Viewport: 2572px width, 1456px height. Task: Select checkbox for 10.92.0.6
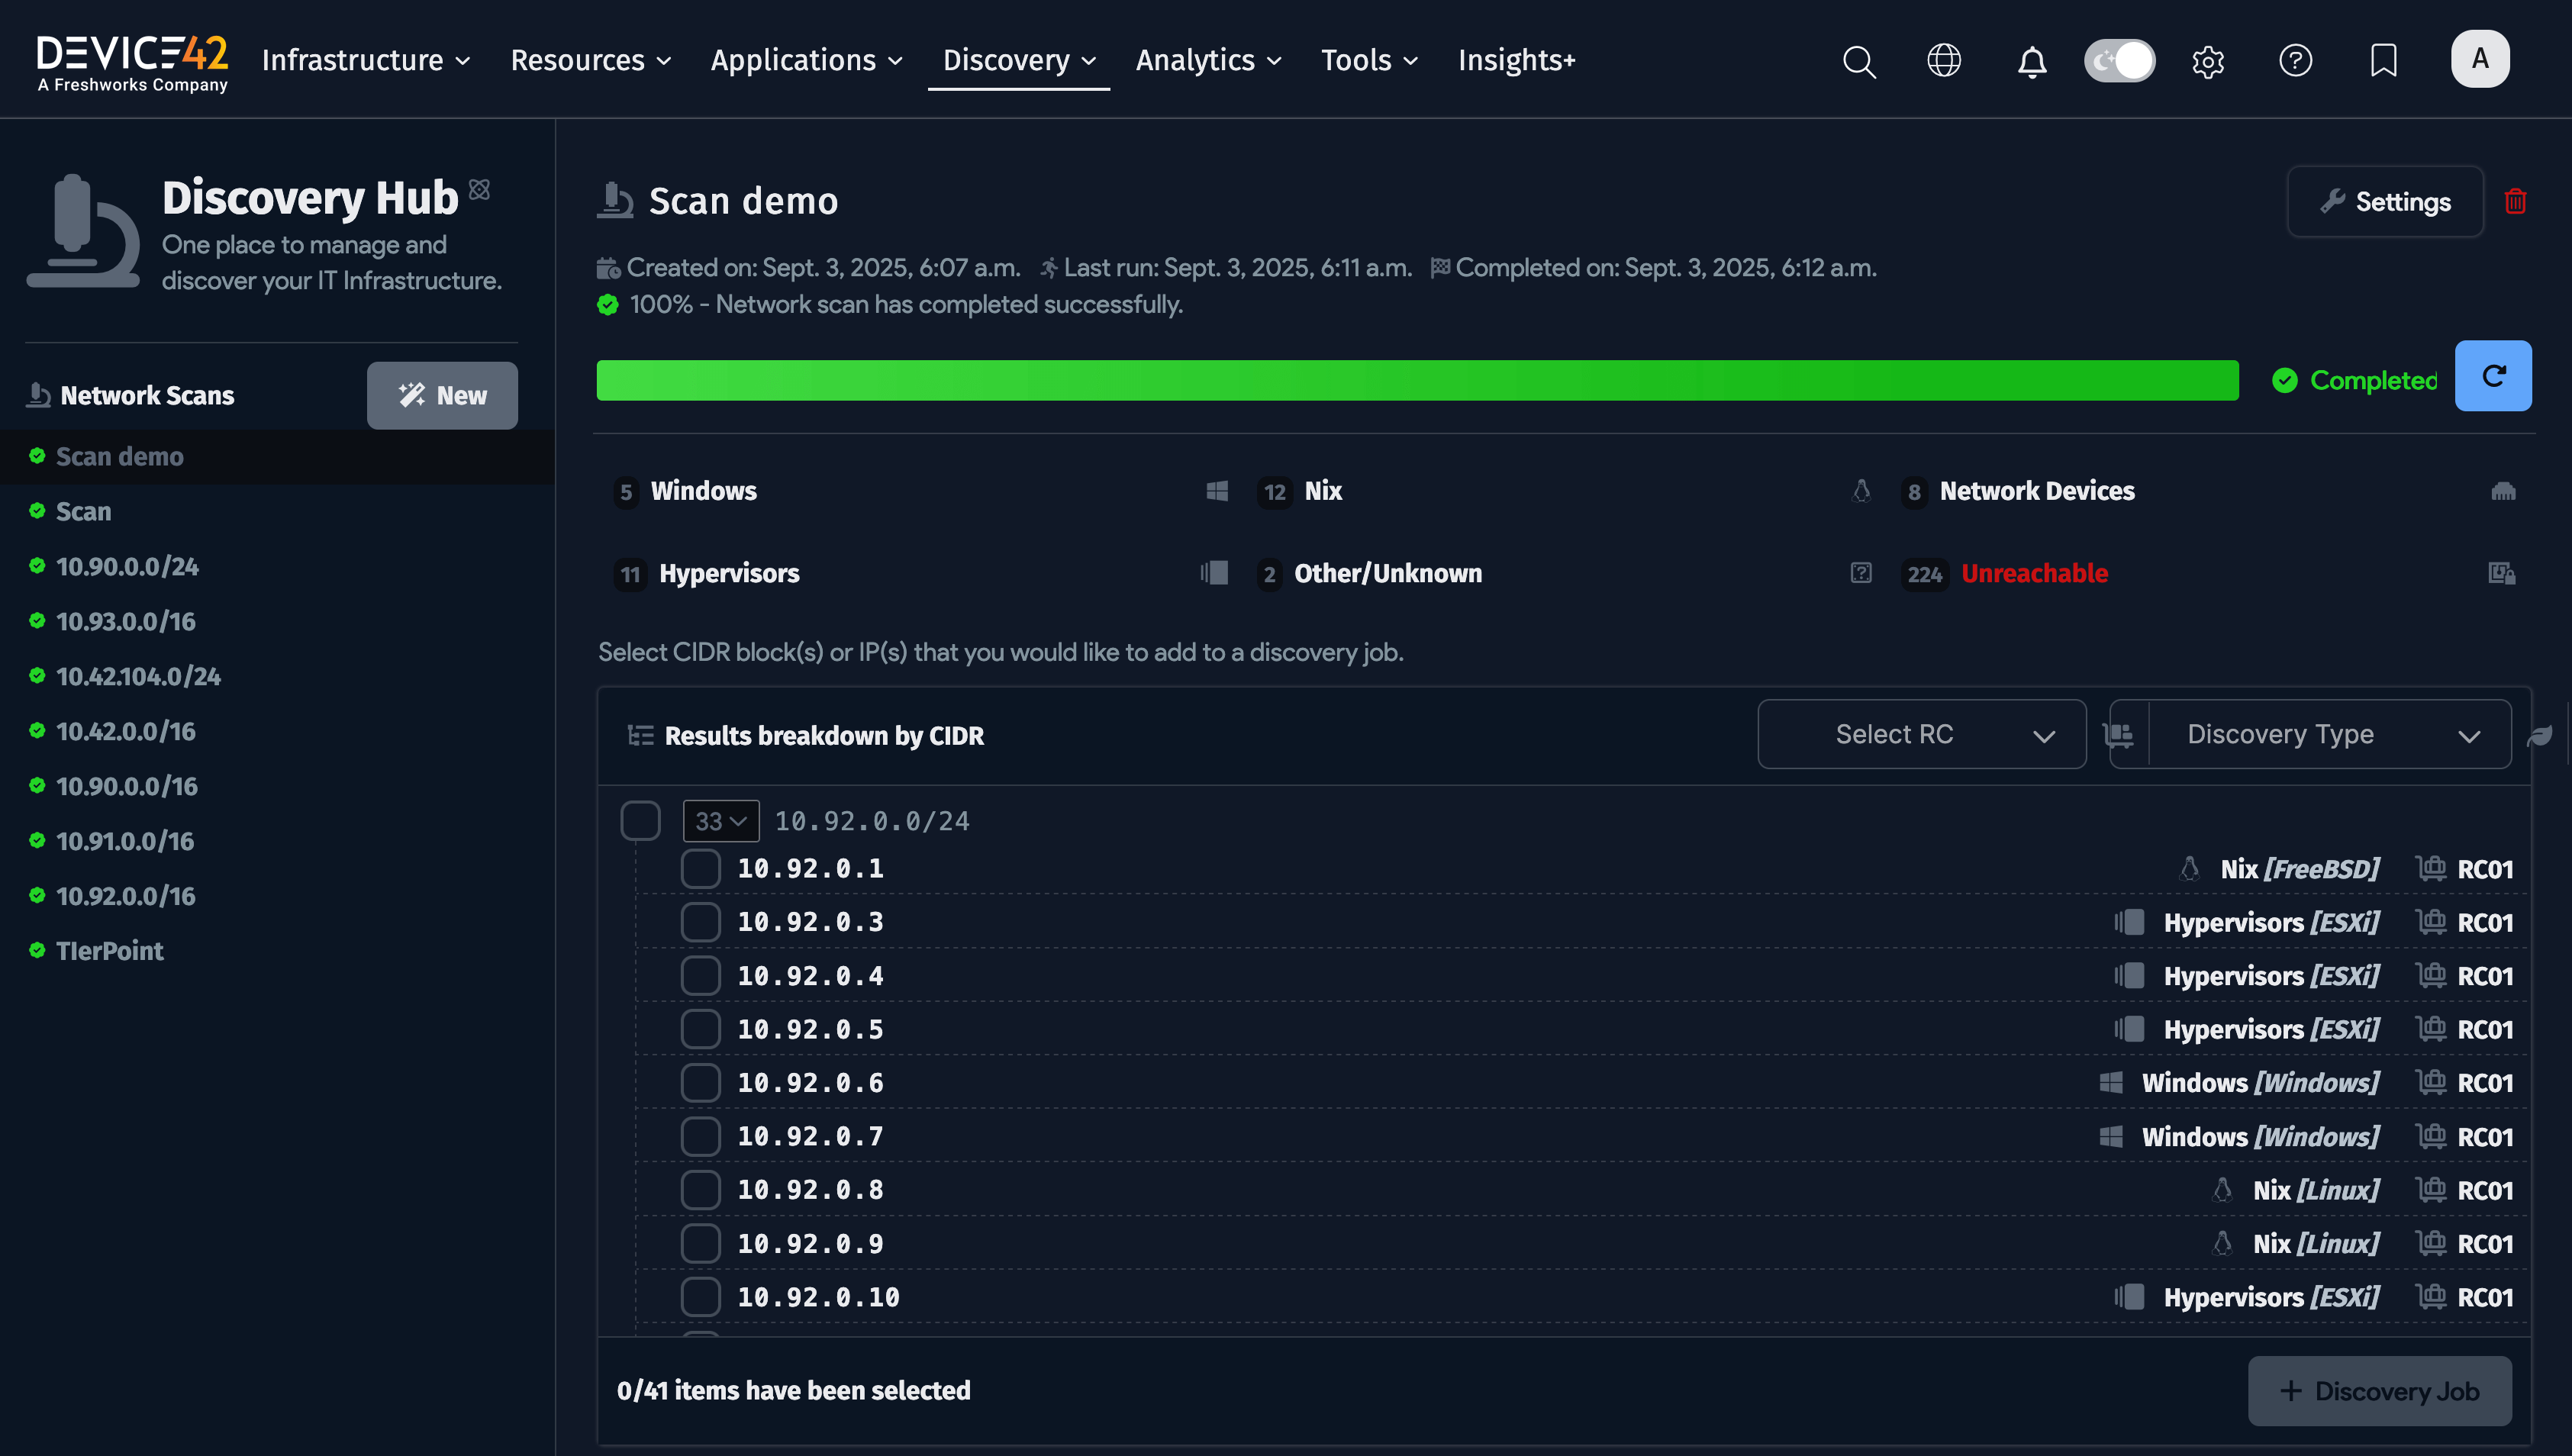[700, 1083]
